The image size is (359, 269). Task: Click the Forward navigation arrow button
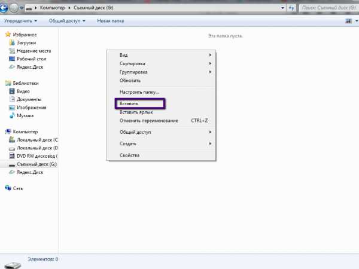[x=14, y=8]
